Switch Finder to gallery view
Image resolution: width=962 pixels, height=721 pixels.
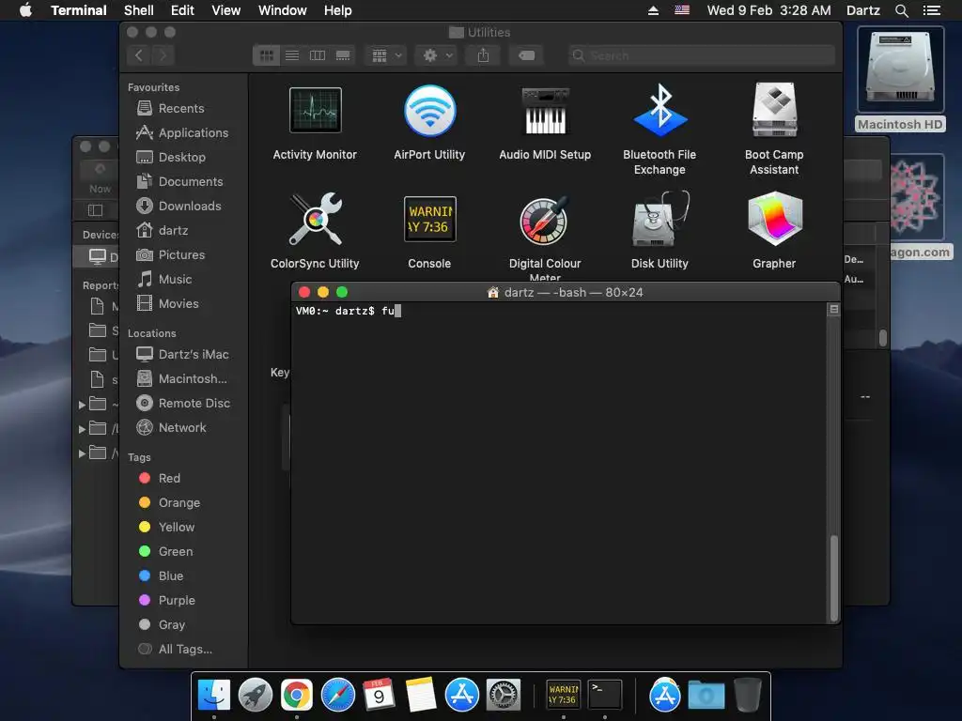click(343, 55)
